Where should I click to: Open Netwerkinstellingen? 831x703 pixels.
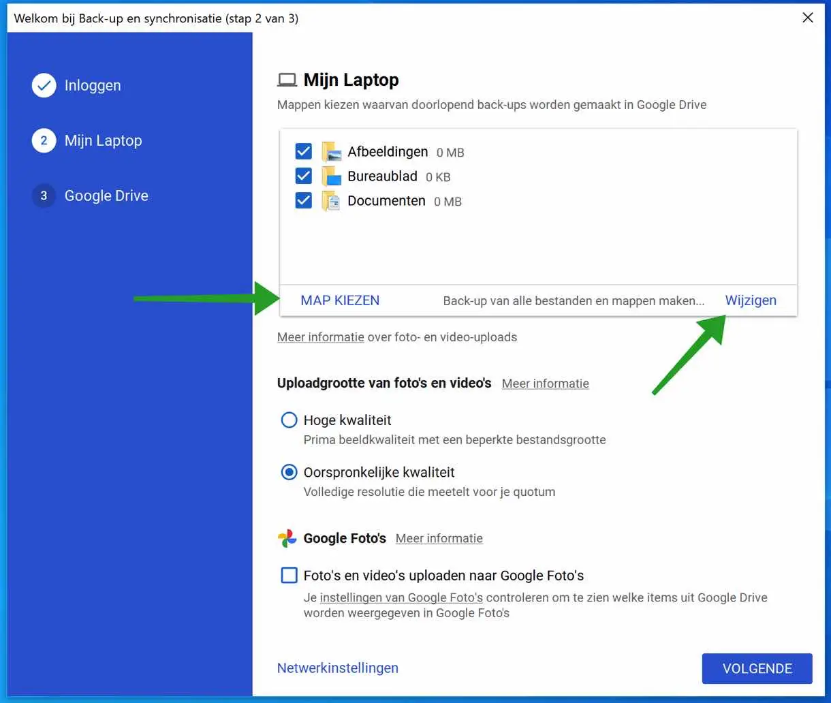pos(338,668)
